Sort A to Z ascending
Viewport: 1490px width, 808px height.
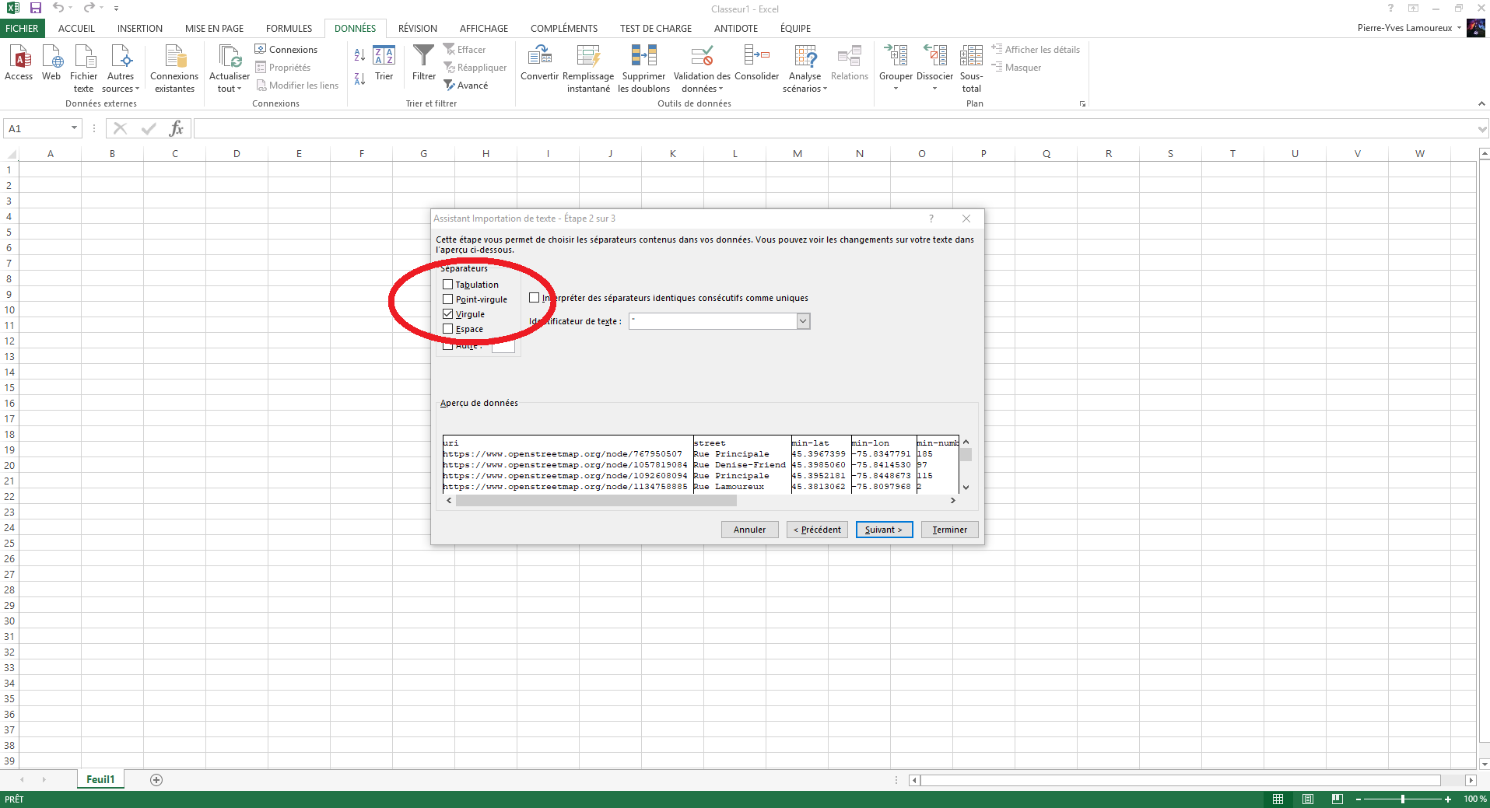tap(359, 55)
